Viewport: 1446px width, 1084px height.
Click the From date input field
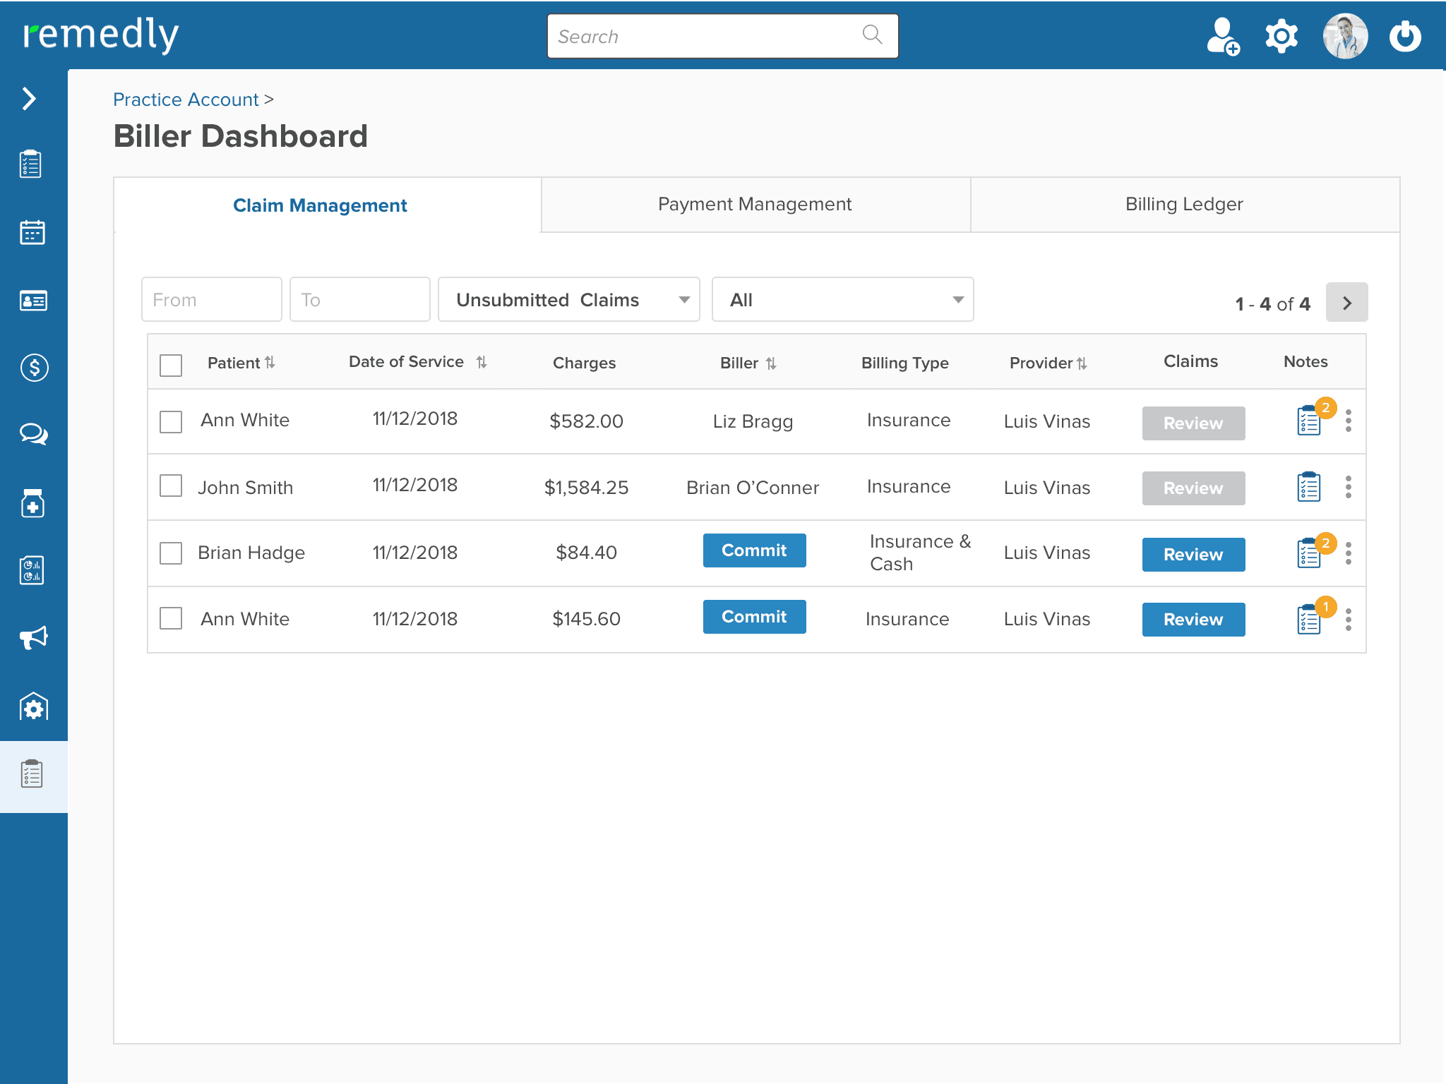(211, 300)
